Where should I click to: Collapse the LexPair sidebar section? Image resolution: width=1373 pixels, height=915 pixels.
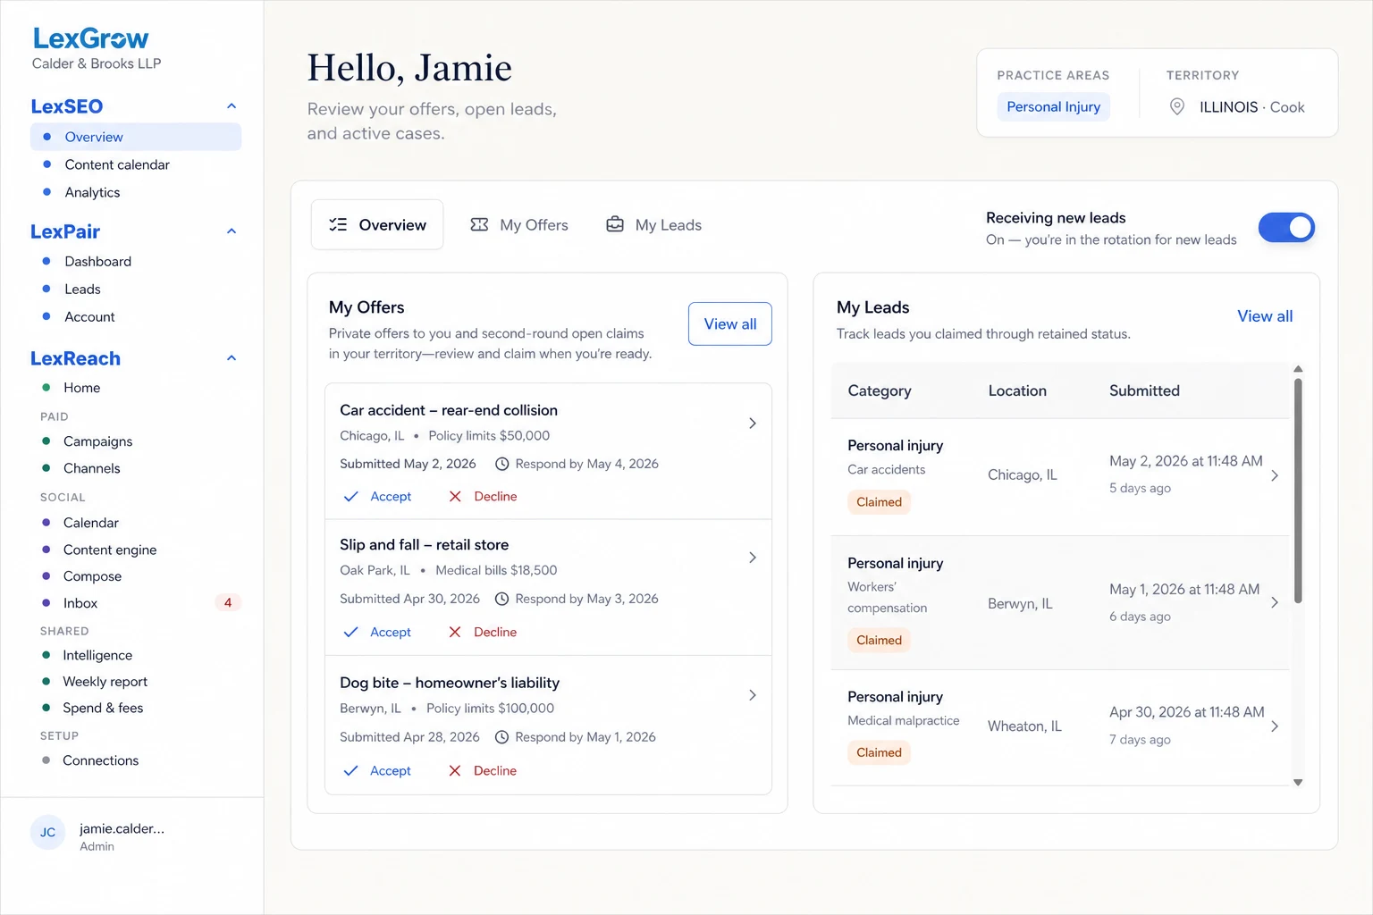pos(232,231)
